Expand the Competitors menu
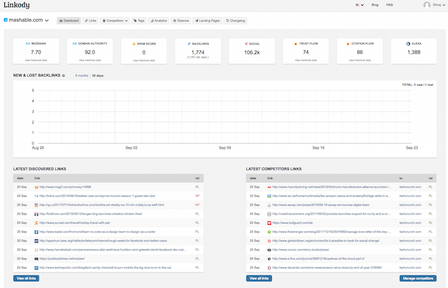This screenshot has height=288, width=448. pyautogui.click(x=115, y=21)
